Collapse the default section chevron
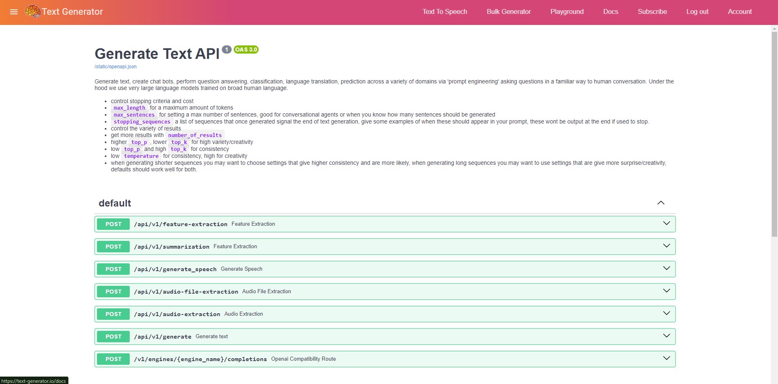 tap(661, 203)
